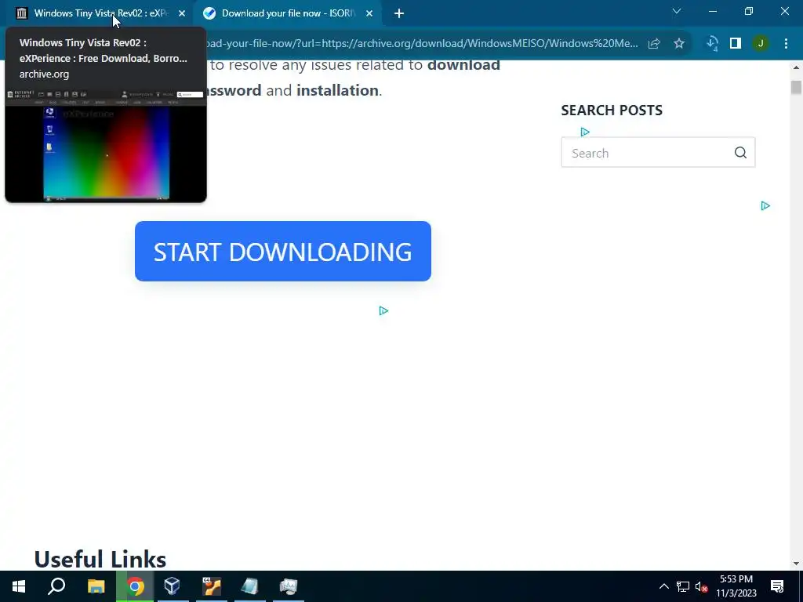
Task: Open the clock showing 5:53 PM
Action: [736, 586]
